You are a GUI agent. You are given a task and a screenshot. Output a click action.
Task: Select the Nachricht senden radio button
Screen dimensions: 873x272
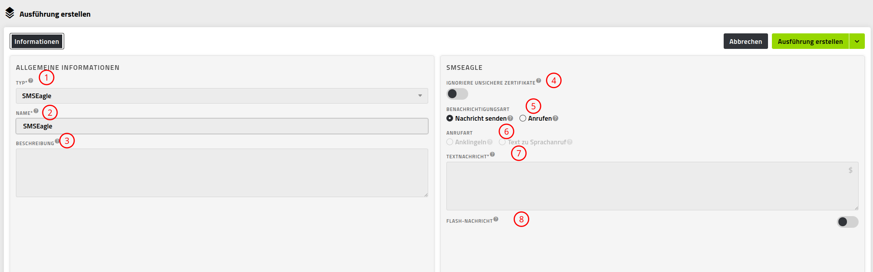[450, 118]
